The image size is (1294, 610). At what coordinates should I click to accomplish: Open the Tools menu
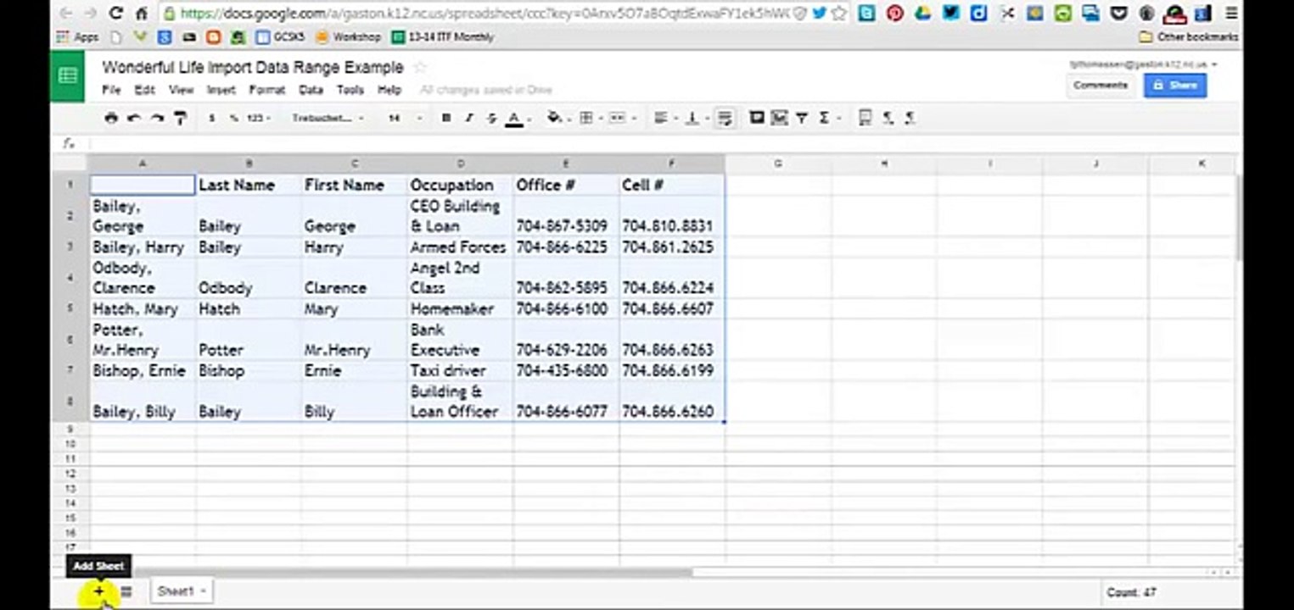click(350, 90)
